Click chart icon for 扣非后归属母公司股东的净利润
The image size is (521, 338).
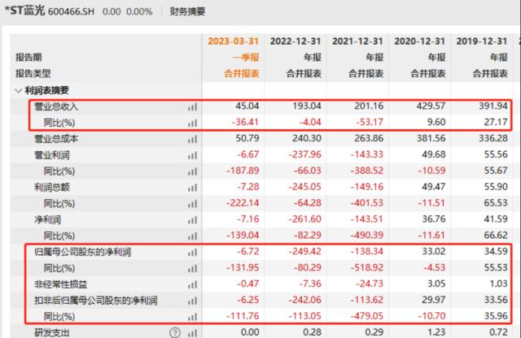[193, 301]
